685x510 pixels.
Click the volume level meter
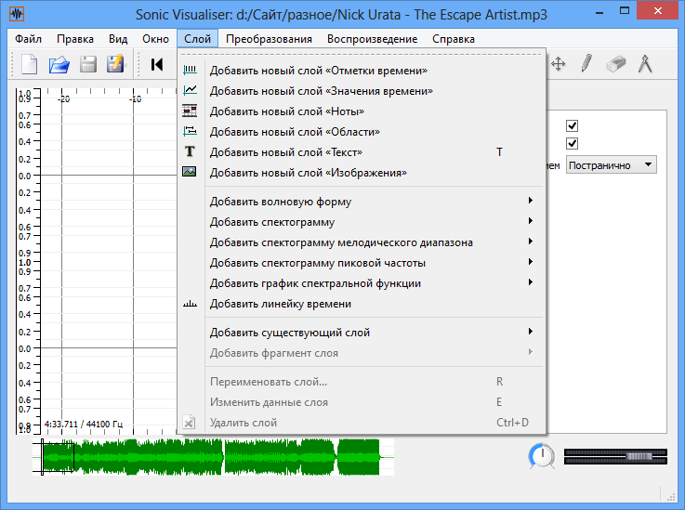coord(615,457)
